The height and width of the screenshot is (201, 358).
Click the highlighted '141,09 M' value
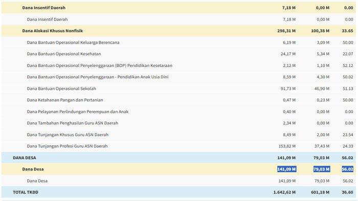[x=286, y=169]
